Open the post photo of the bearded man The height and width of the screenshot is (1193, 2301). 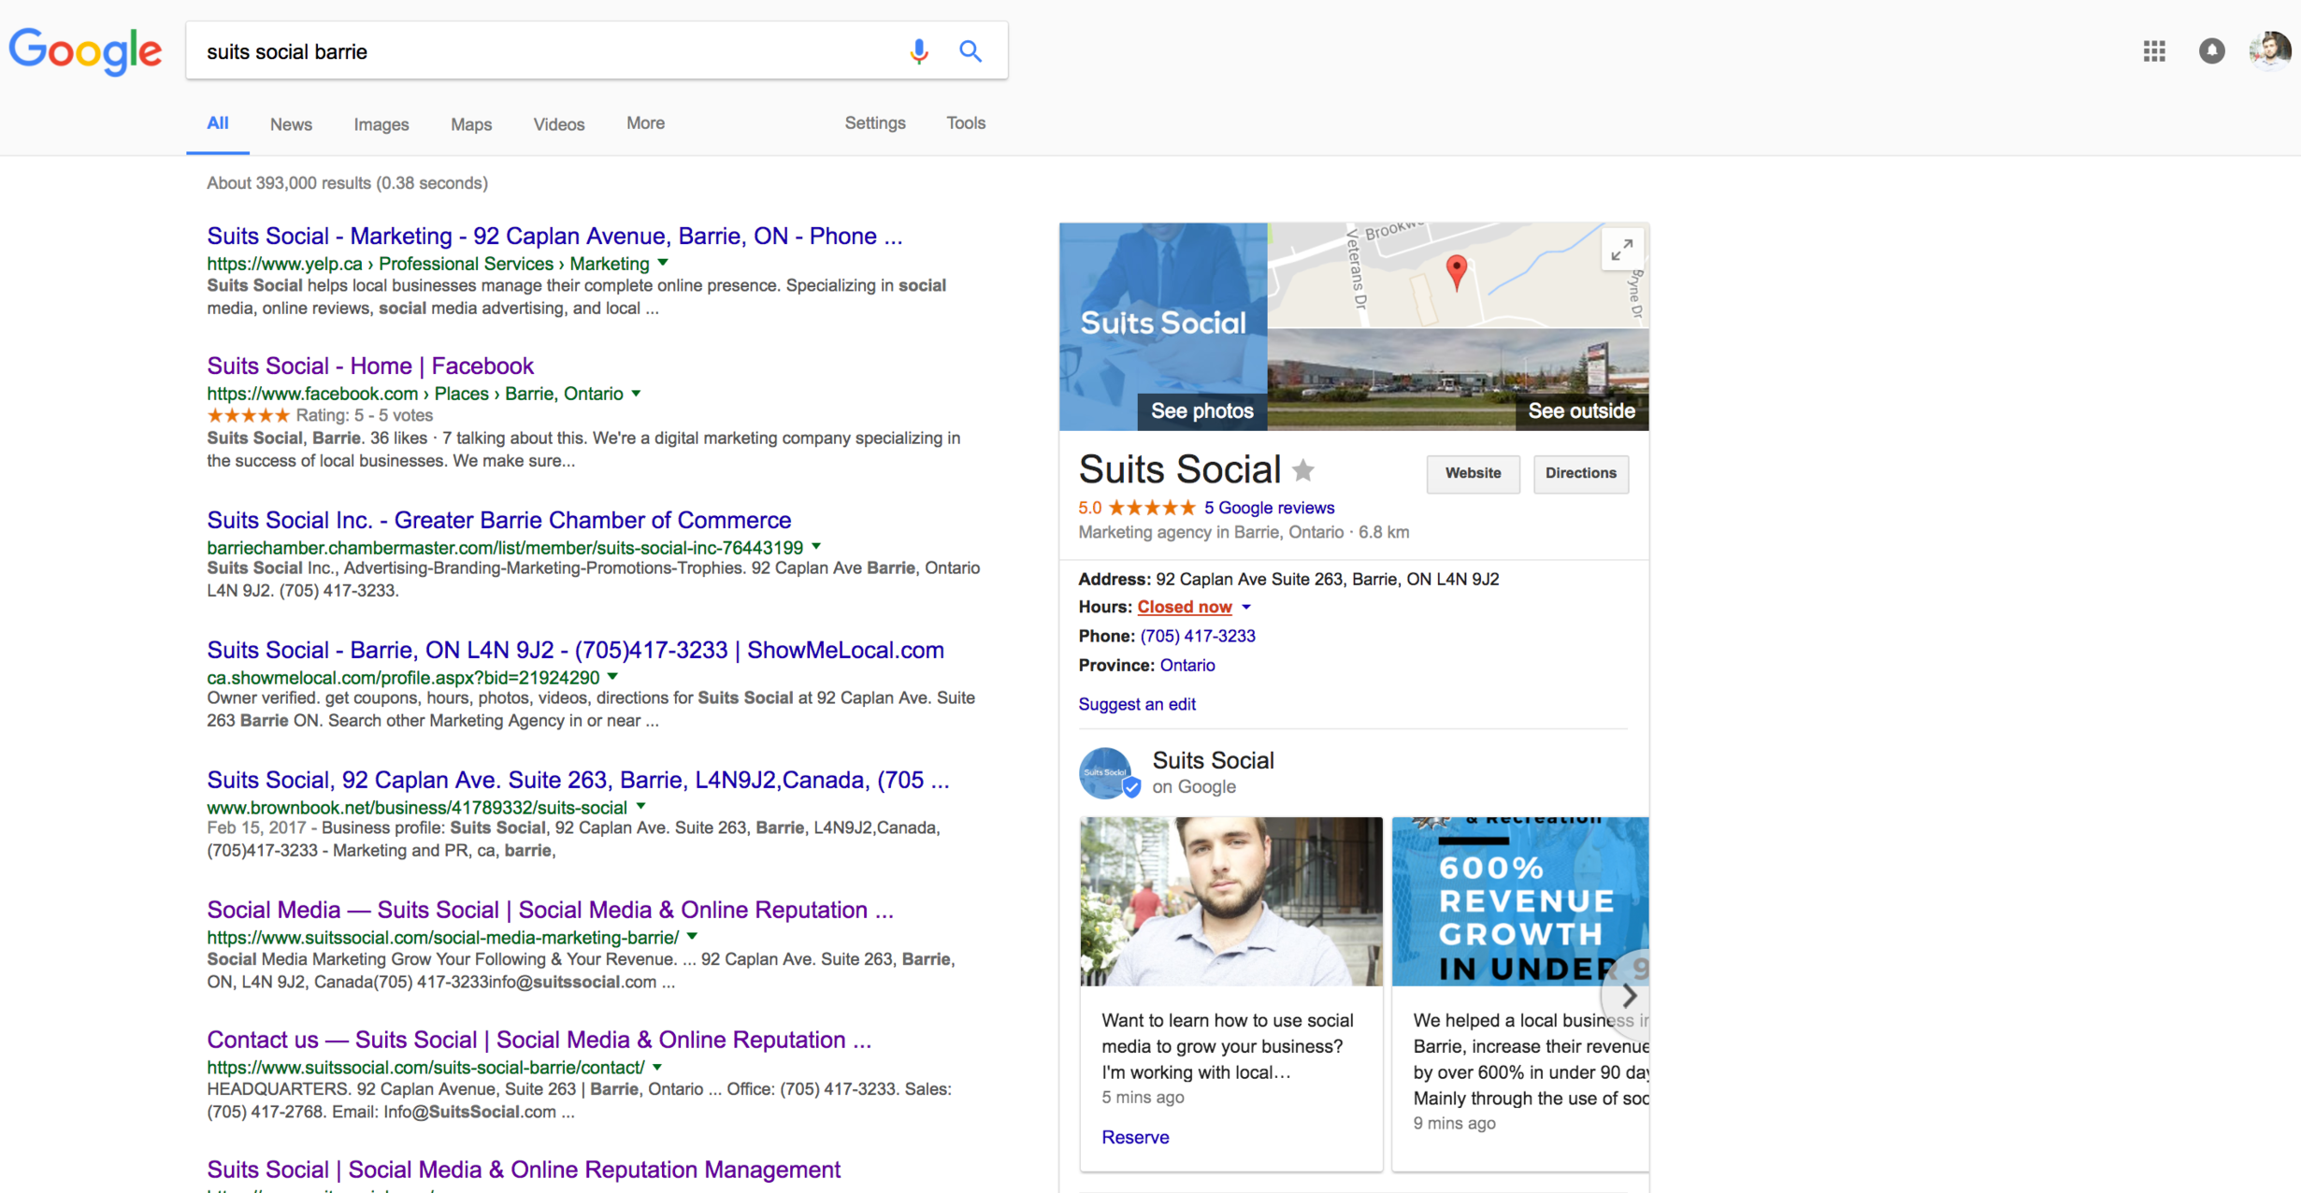1230,901
